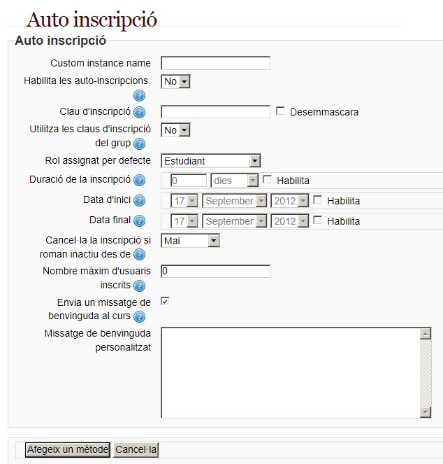Open help icon for Clau d'inscripció
The width and height of the screenshot is (443, 464).
[139, 112]
